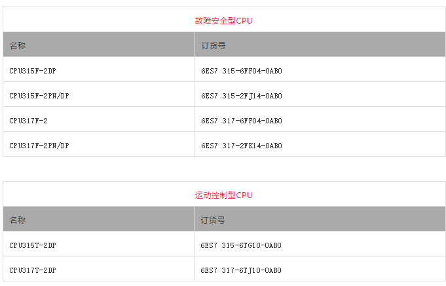Click order number 6ES7 315-2FJ14-0AB0
Screen dimensions: 446x286
click(x=242, y=96)
